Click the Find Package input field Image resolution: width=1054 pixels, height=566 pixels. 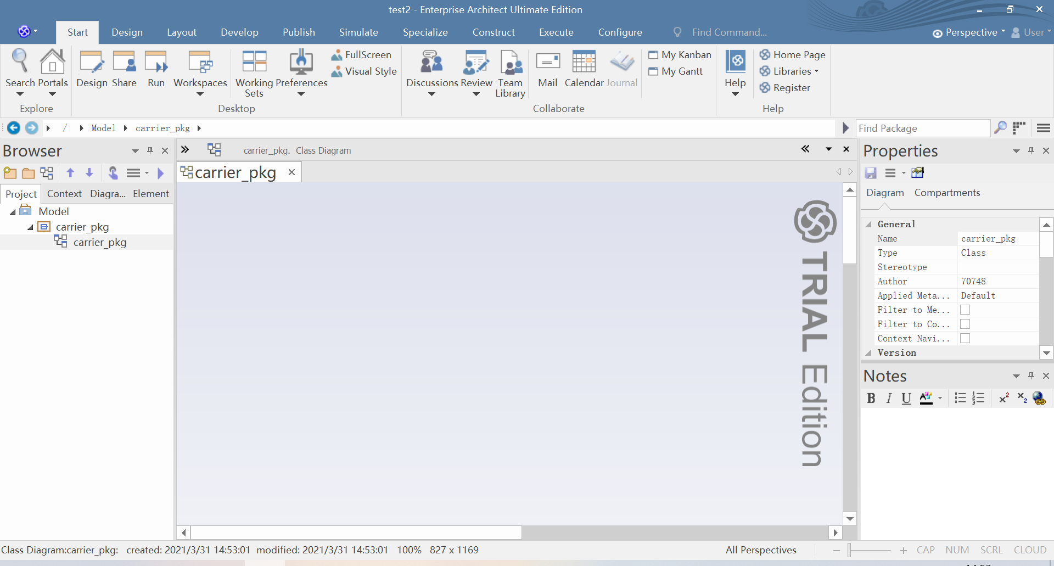[x=923, y=128]
